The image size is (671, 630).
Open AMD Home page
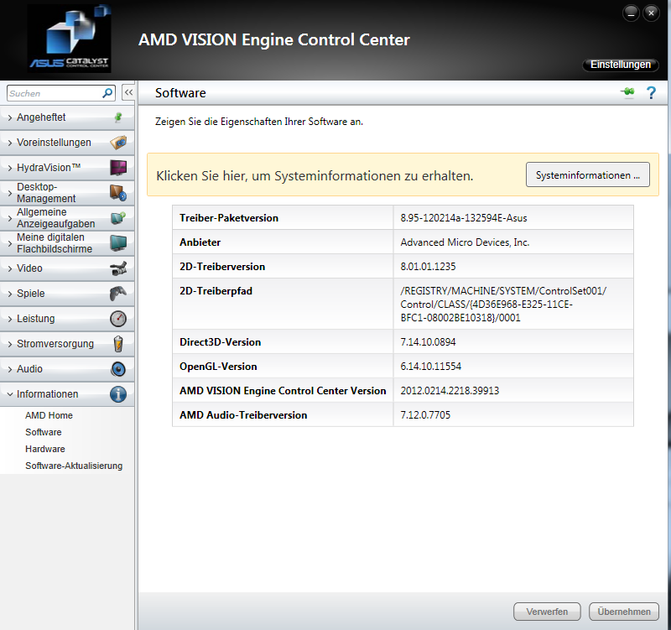pos(49,415)
